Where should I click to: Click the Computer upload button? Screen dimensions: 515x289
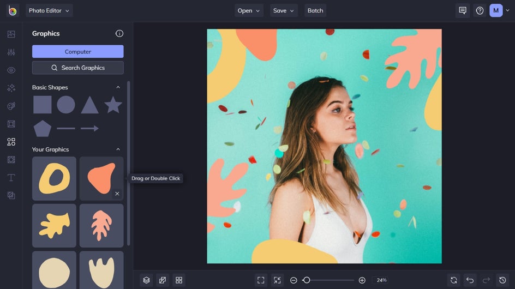click(77, 52)
